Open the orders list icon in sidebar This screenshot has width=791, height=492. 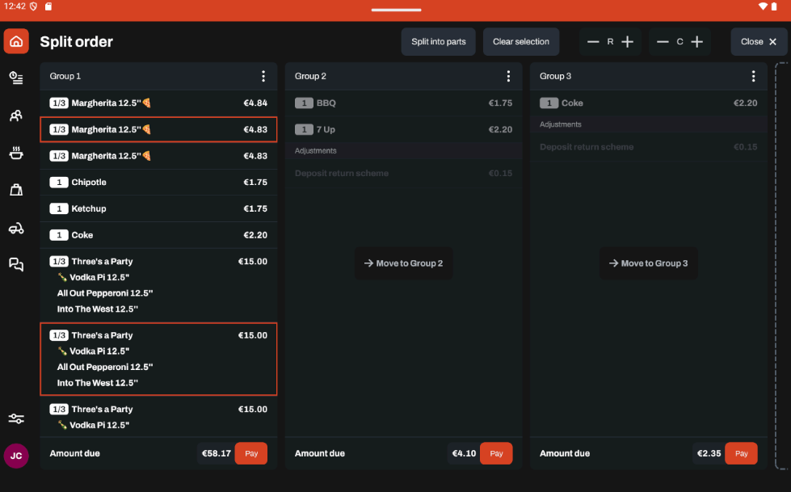[x=16, y=78]
